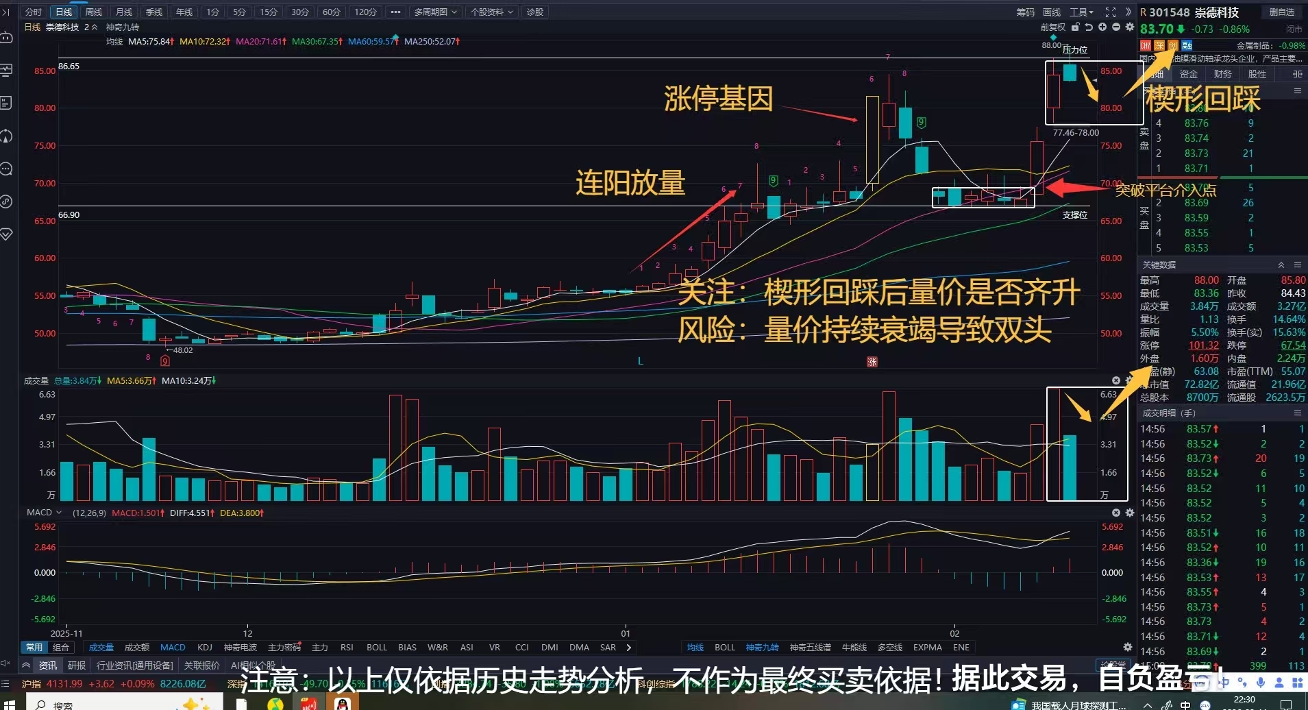Click the fullscreen expand icon in top toolbar
Image resolution: width=1308 pixels, height=710 pixels.
click(x=1111, y=12)
